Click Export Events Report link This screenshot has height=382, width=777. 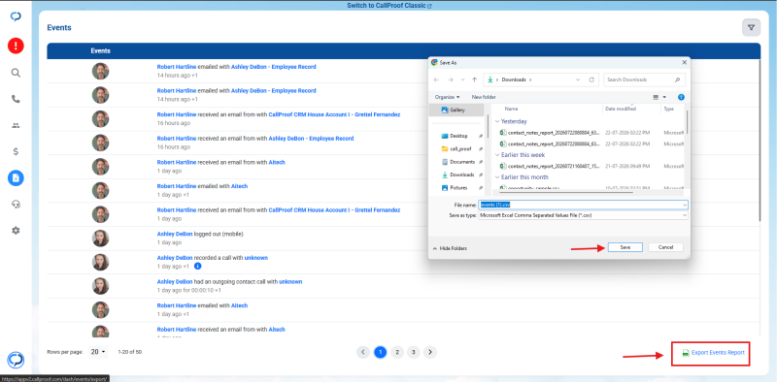coord(714,353)
